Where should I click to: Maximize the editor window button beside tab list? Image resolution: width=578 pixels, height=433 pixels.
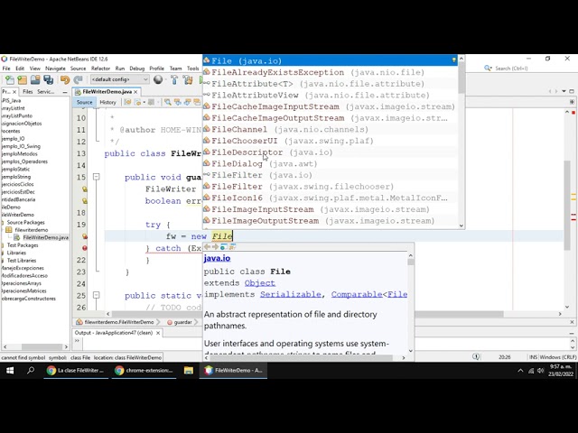pos(572,91)
